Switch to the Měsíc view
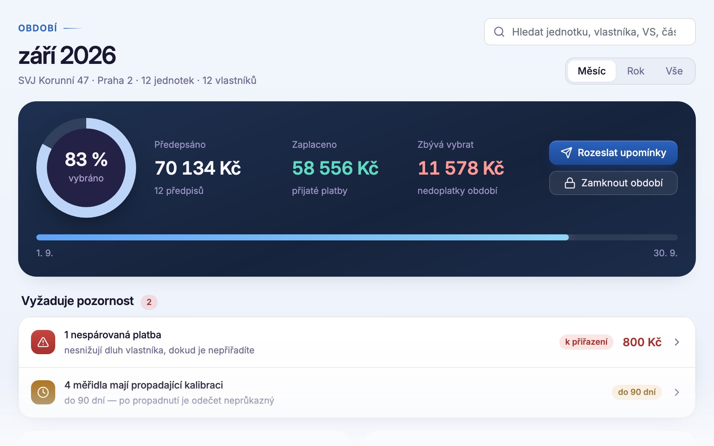Screen dimensions: 714x446 tap(591, 71)
